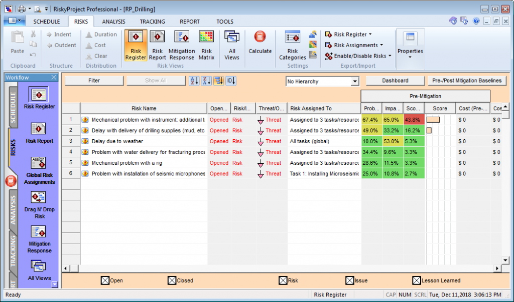
Task: Click the Risk Name column header
Action: pos(144,108)
